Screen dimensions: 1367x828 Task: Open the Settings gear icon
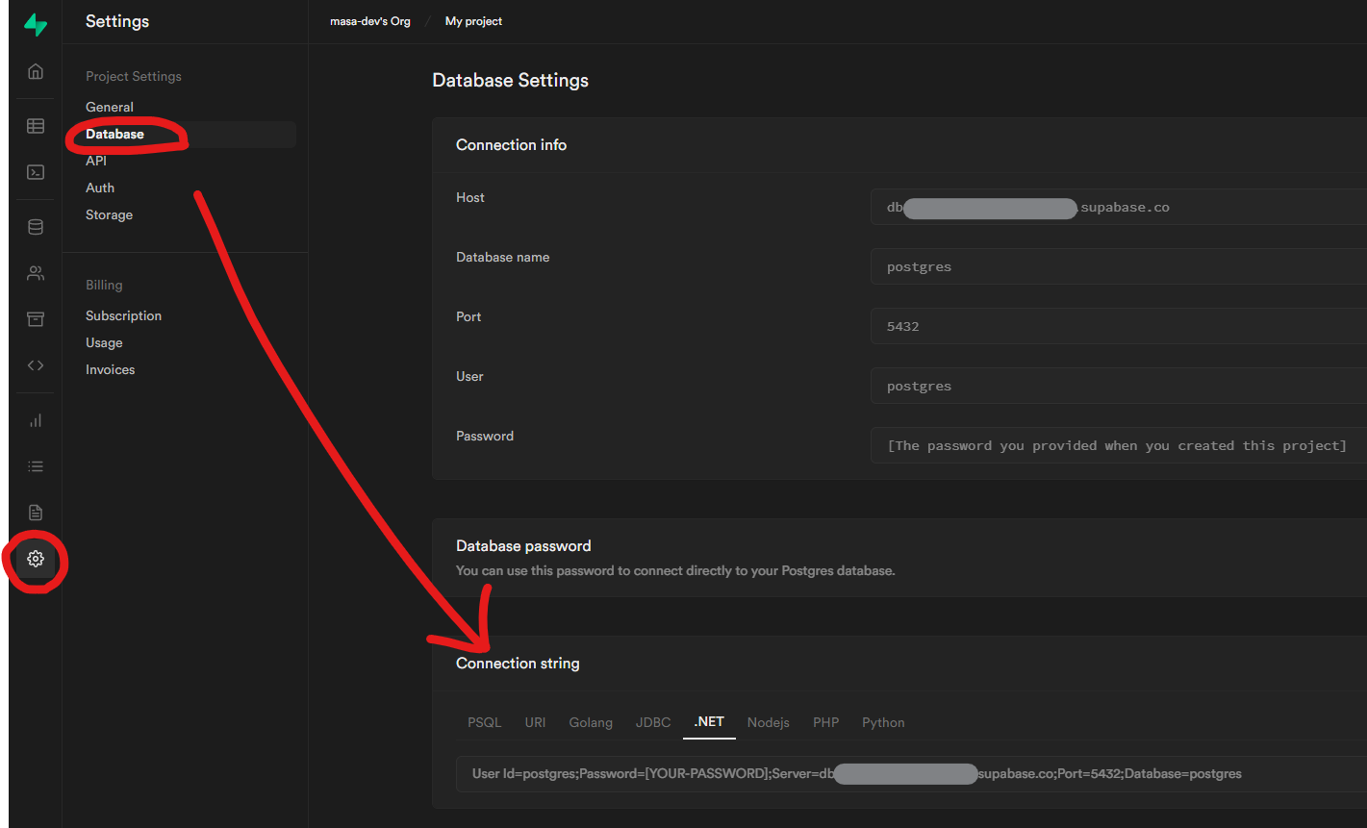point(36,559)
